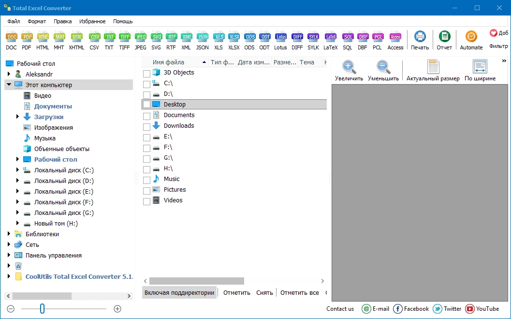Convert to HTML format
This screenshot has height=319, width=511.
[43, 41]
